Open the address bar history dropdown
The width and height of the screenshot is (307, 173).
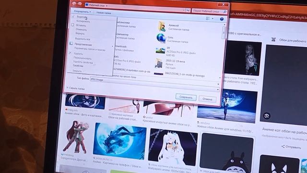[x=184, y=10]
